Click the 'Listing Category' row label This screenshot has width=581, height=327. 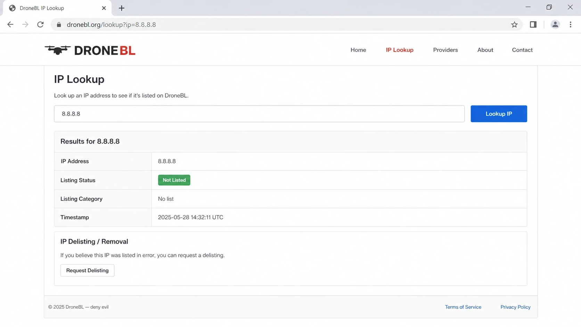click(81, 199)
